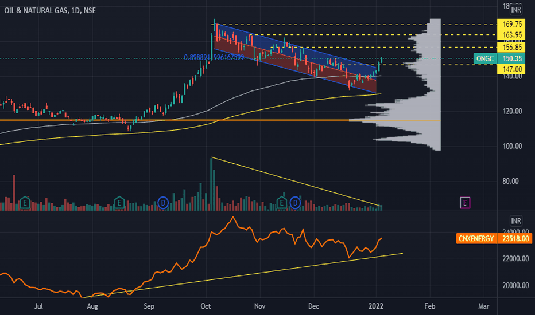Click the Oct label on time axis
The image size is (535, 315).
(x=206, y=306)
